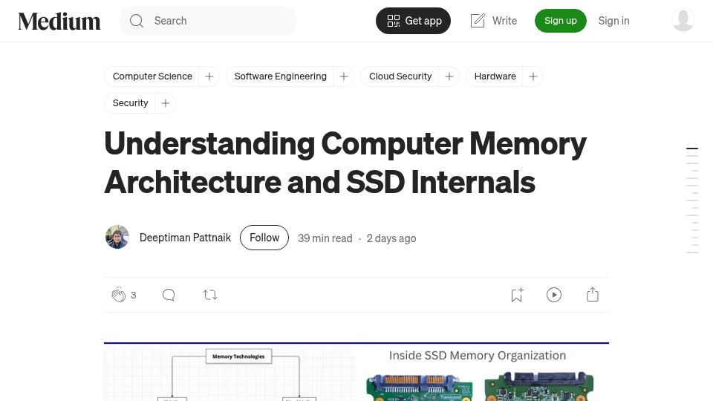Click the 39 min read text
Viewport: 713px width, 401px height.
[325, 238]
